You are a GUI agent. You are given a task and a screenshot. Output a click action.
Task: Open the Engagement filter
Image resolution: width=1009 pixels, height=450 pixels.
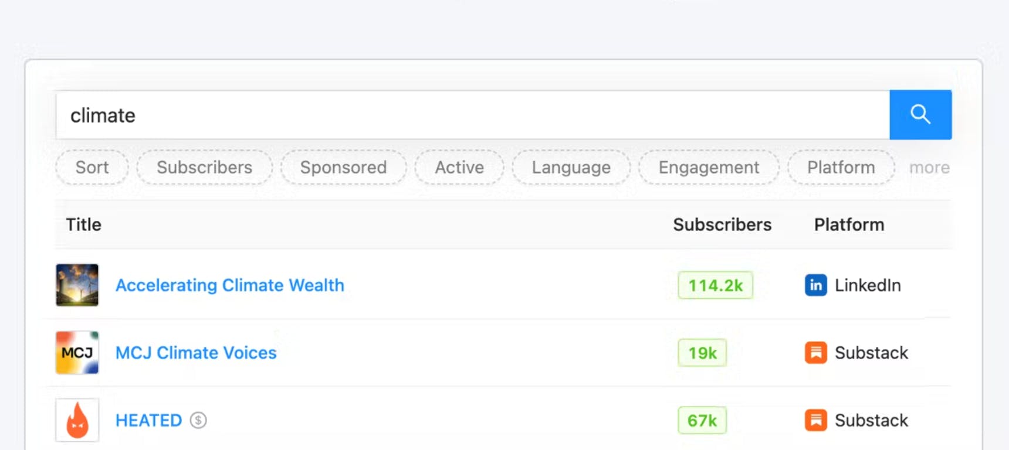(x=709, y=168)
